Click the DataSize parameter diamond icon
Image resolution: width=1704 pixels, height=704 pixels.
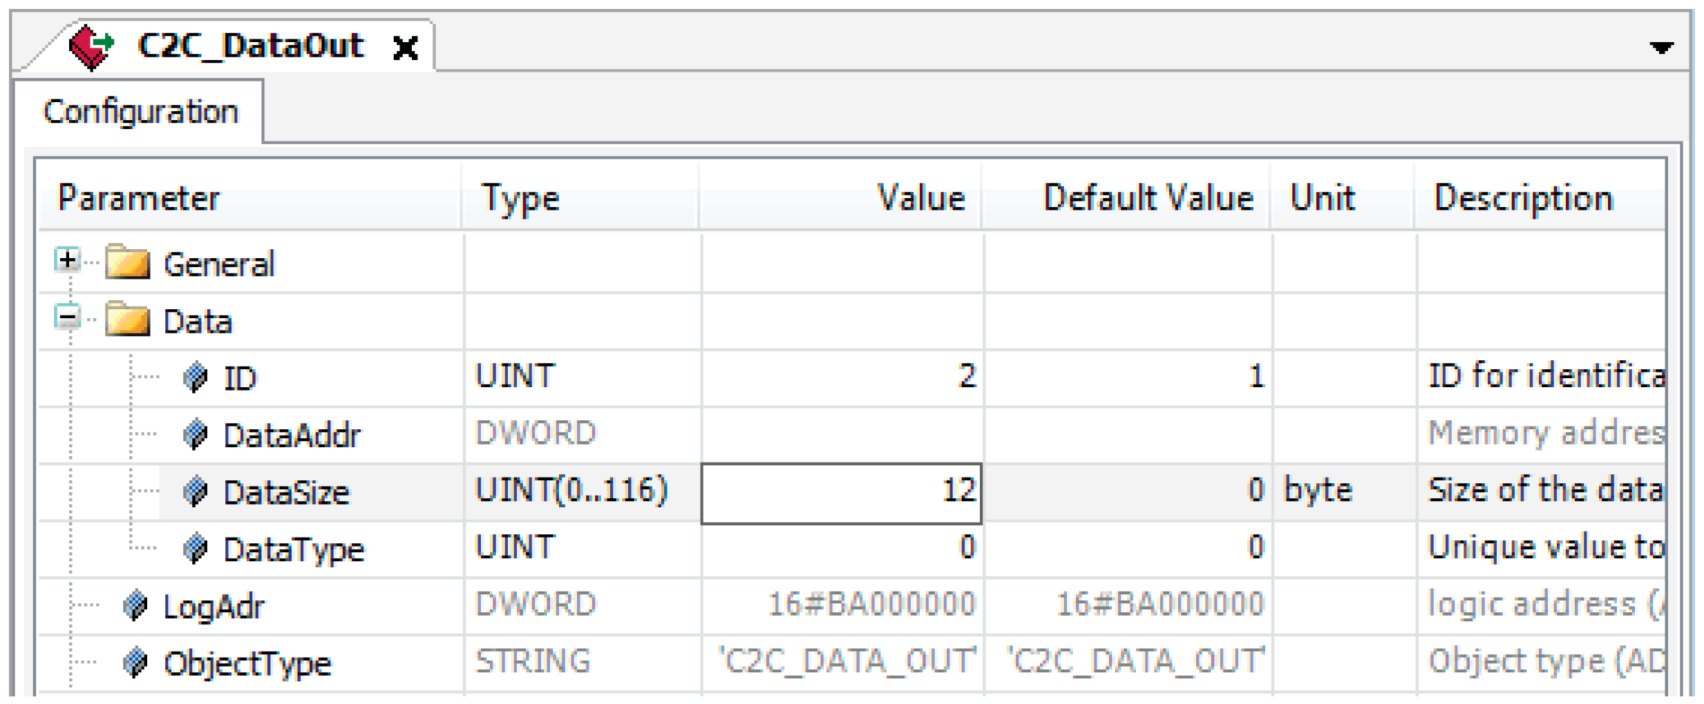pos(195,492)
